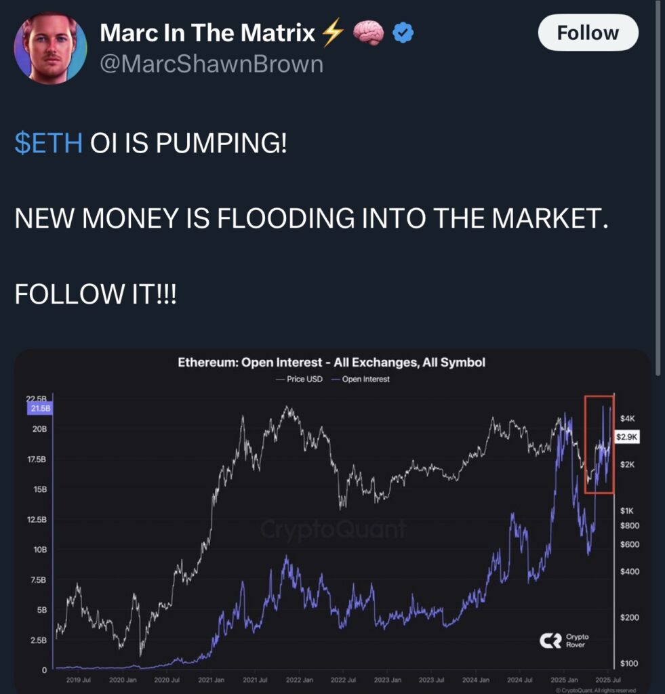Click the CryptoQuant watermark in chart center
The height and width of the screenshot is (694, 665).
coord(333,529)
